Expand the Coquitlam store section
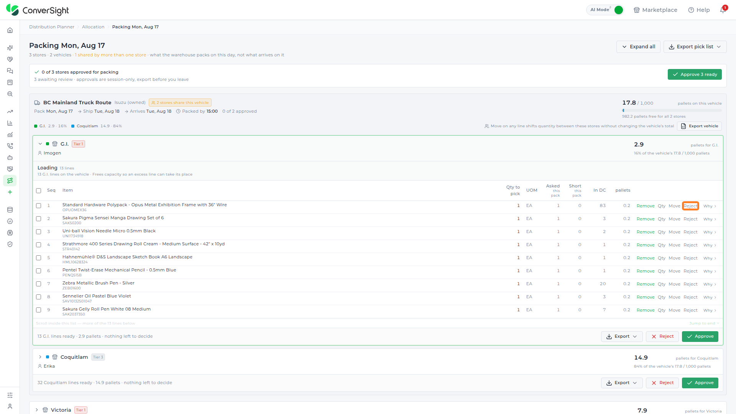The height and width of the screenshot is (414, 736). 40,357
